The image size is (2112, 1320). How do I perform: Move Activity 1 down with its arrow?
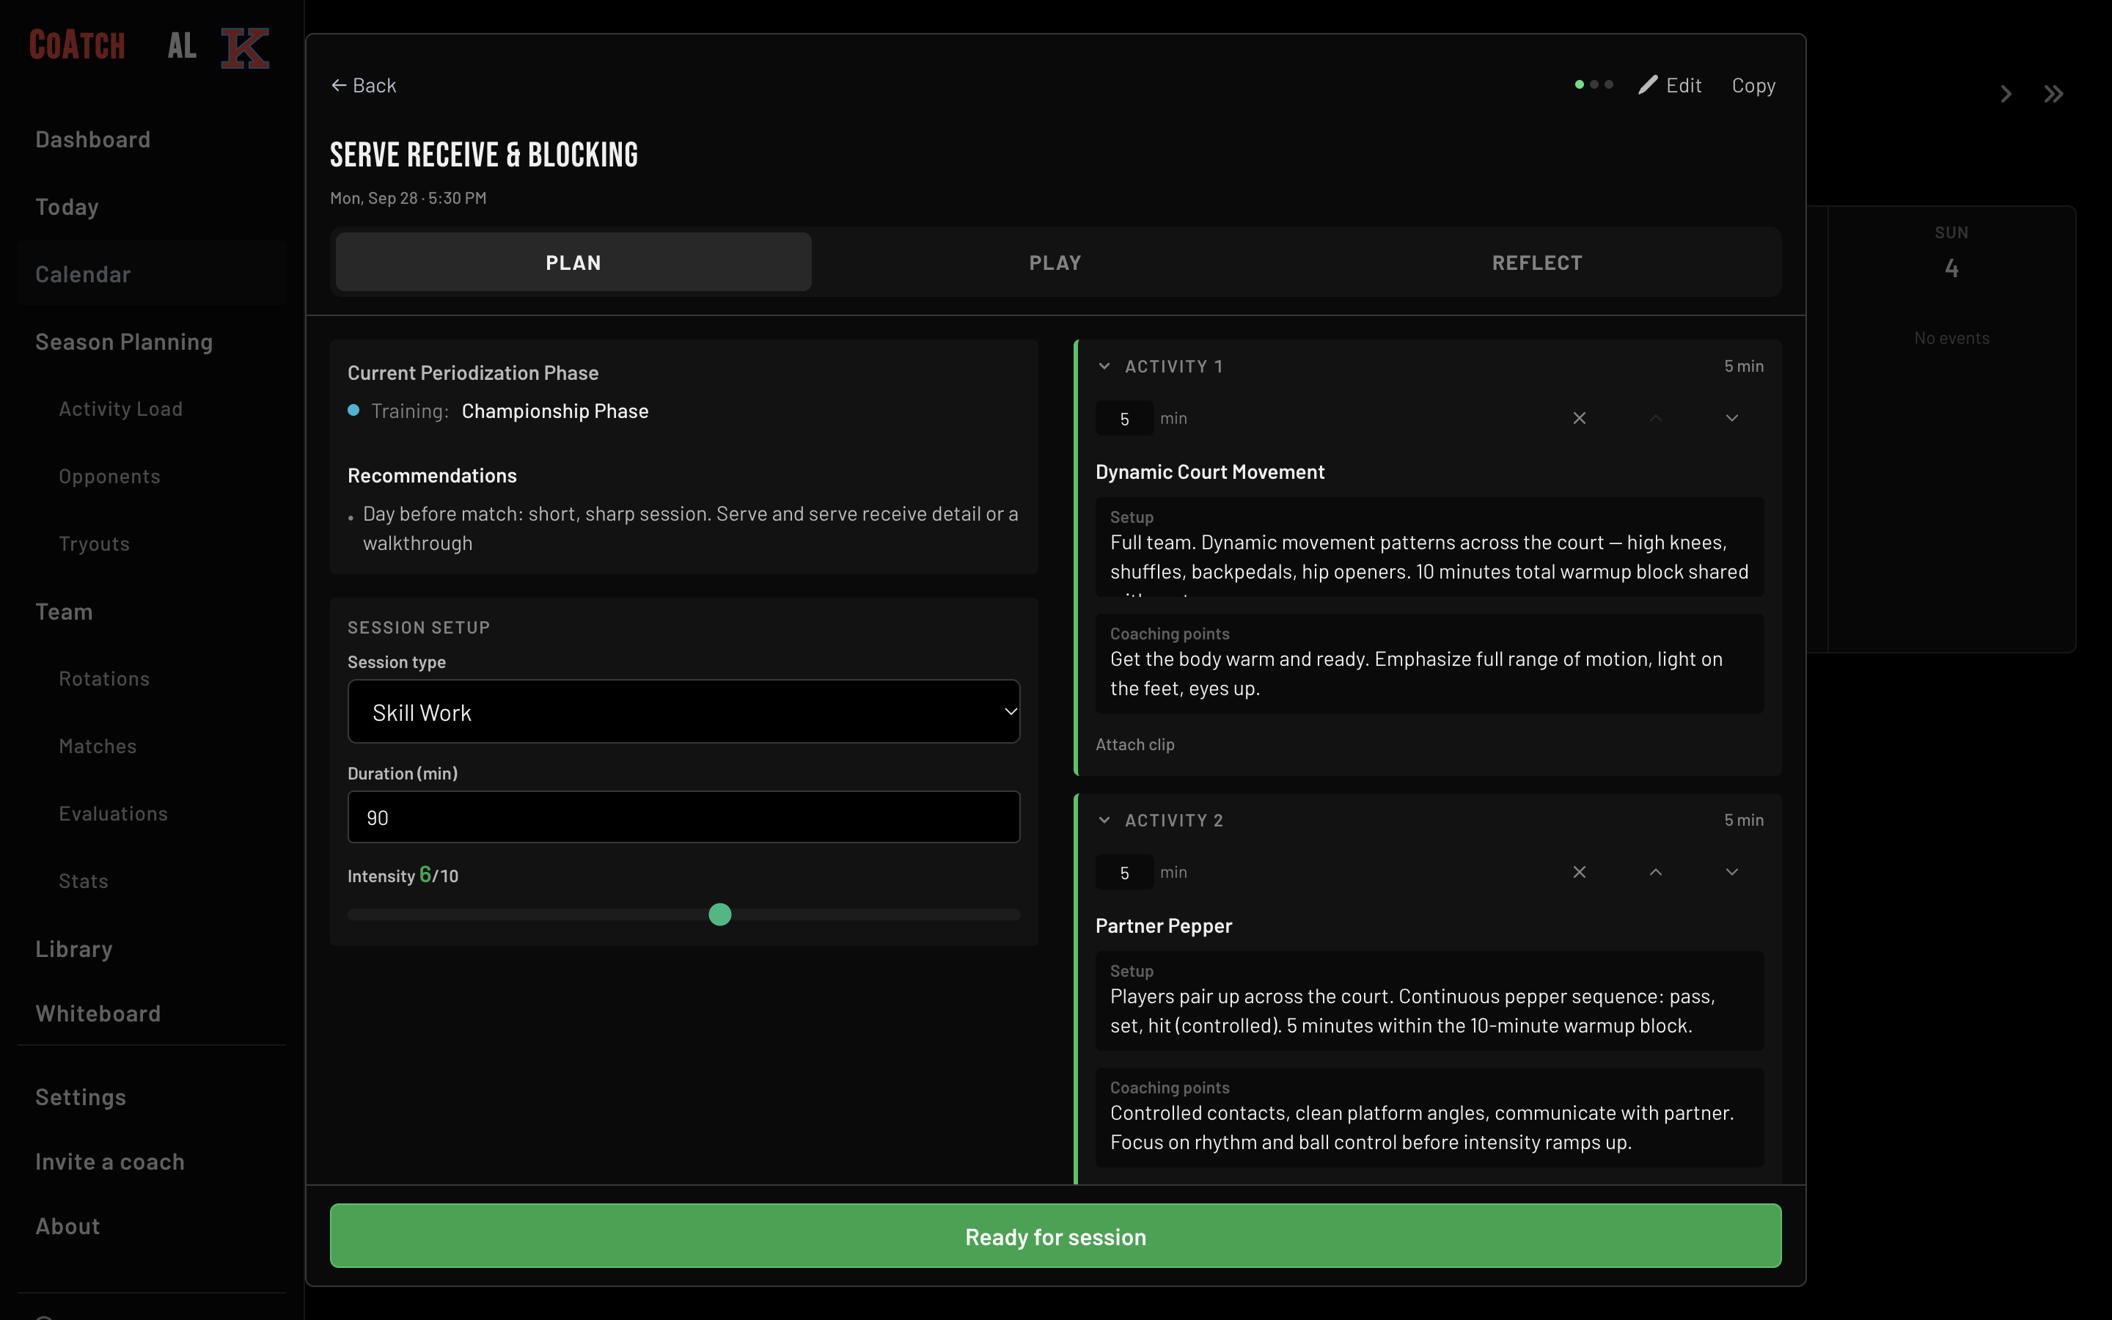pyautogui.click(x=1731, y=418)
